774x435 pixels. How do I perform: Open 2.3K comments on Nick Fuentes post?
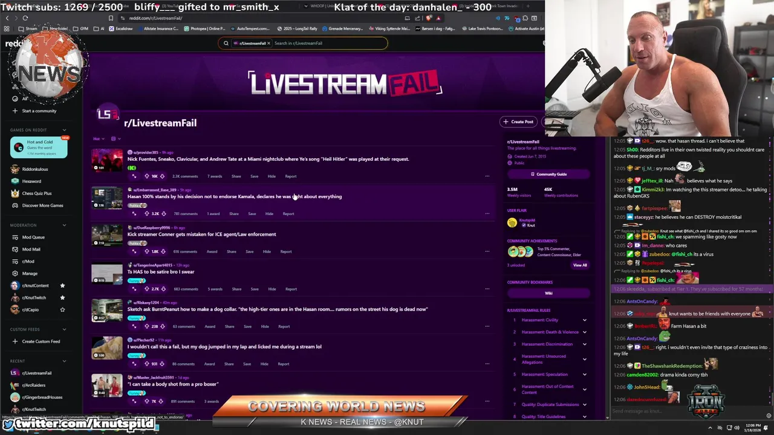coord(185,176)
